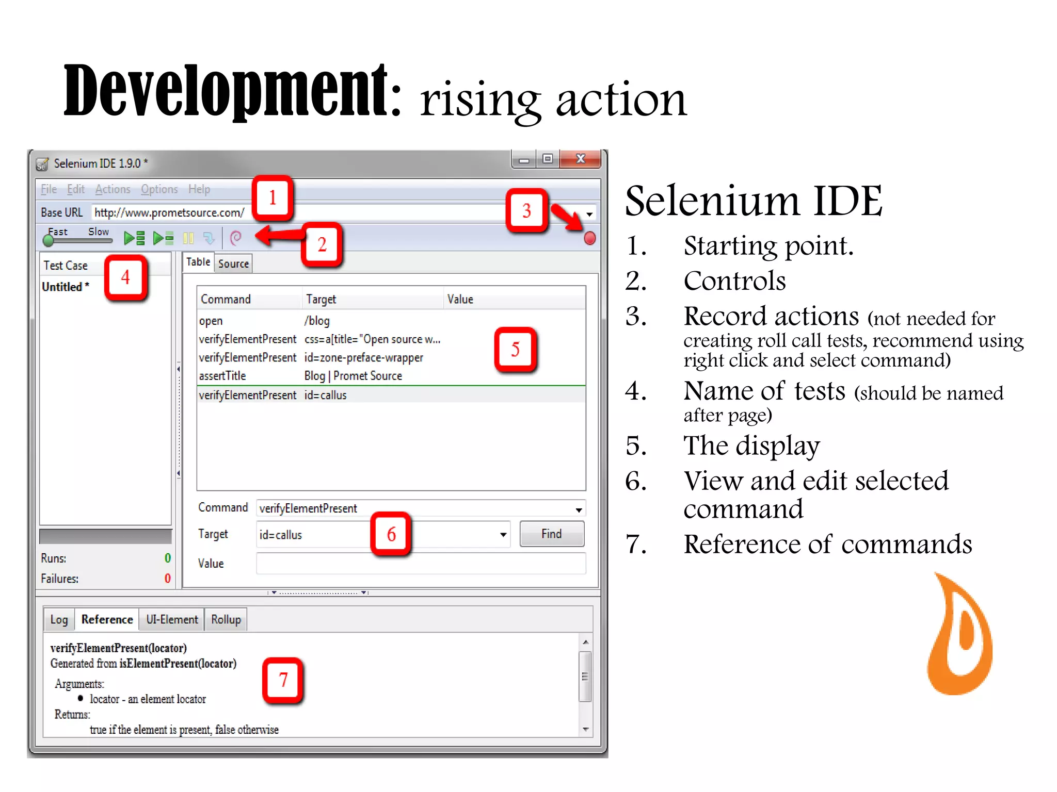Maximize the Selenium IDE window
1057x792 pixels.
pos(548,159)
